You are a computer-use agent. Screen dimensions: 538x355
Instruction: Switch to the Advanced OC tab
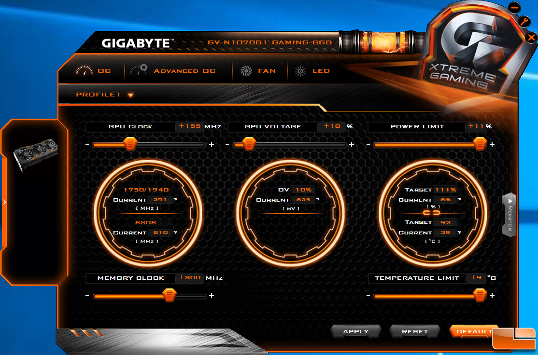pos(172,70)
